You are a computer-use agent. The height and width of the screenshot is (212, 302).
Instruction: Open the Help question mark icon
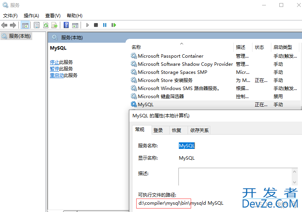pyautogui.click(x=66, y=25)
